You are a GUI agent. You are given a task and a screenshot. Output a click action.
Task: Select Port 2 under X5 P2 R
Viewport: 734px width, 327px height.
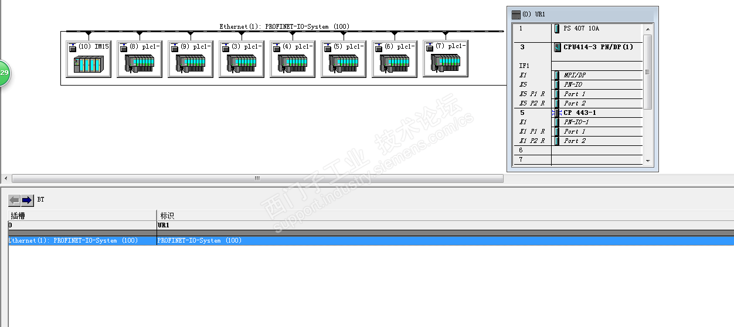coord(578,103)
